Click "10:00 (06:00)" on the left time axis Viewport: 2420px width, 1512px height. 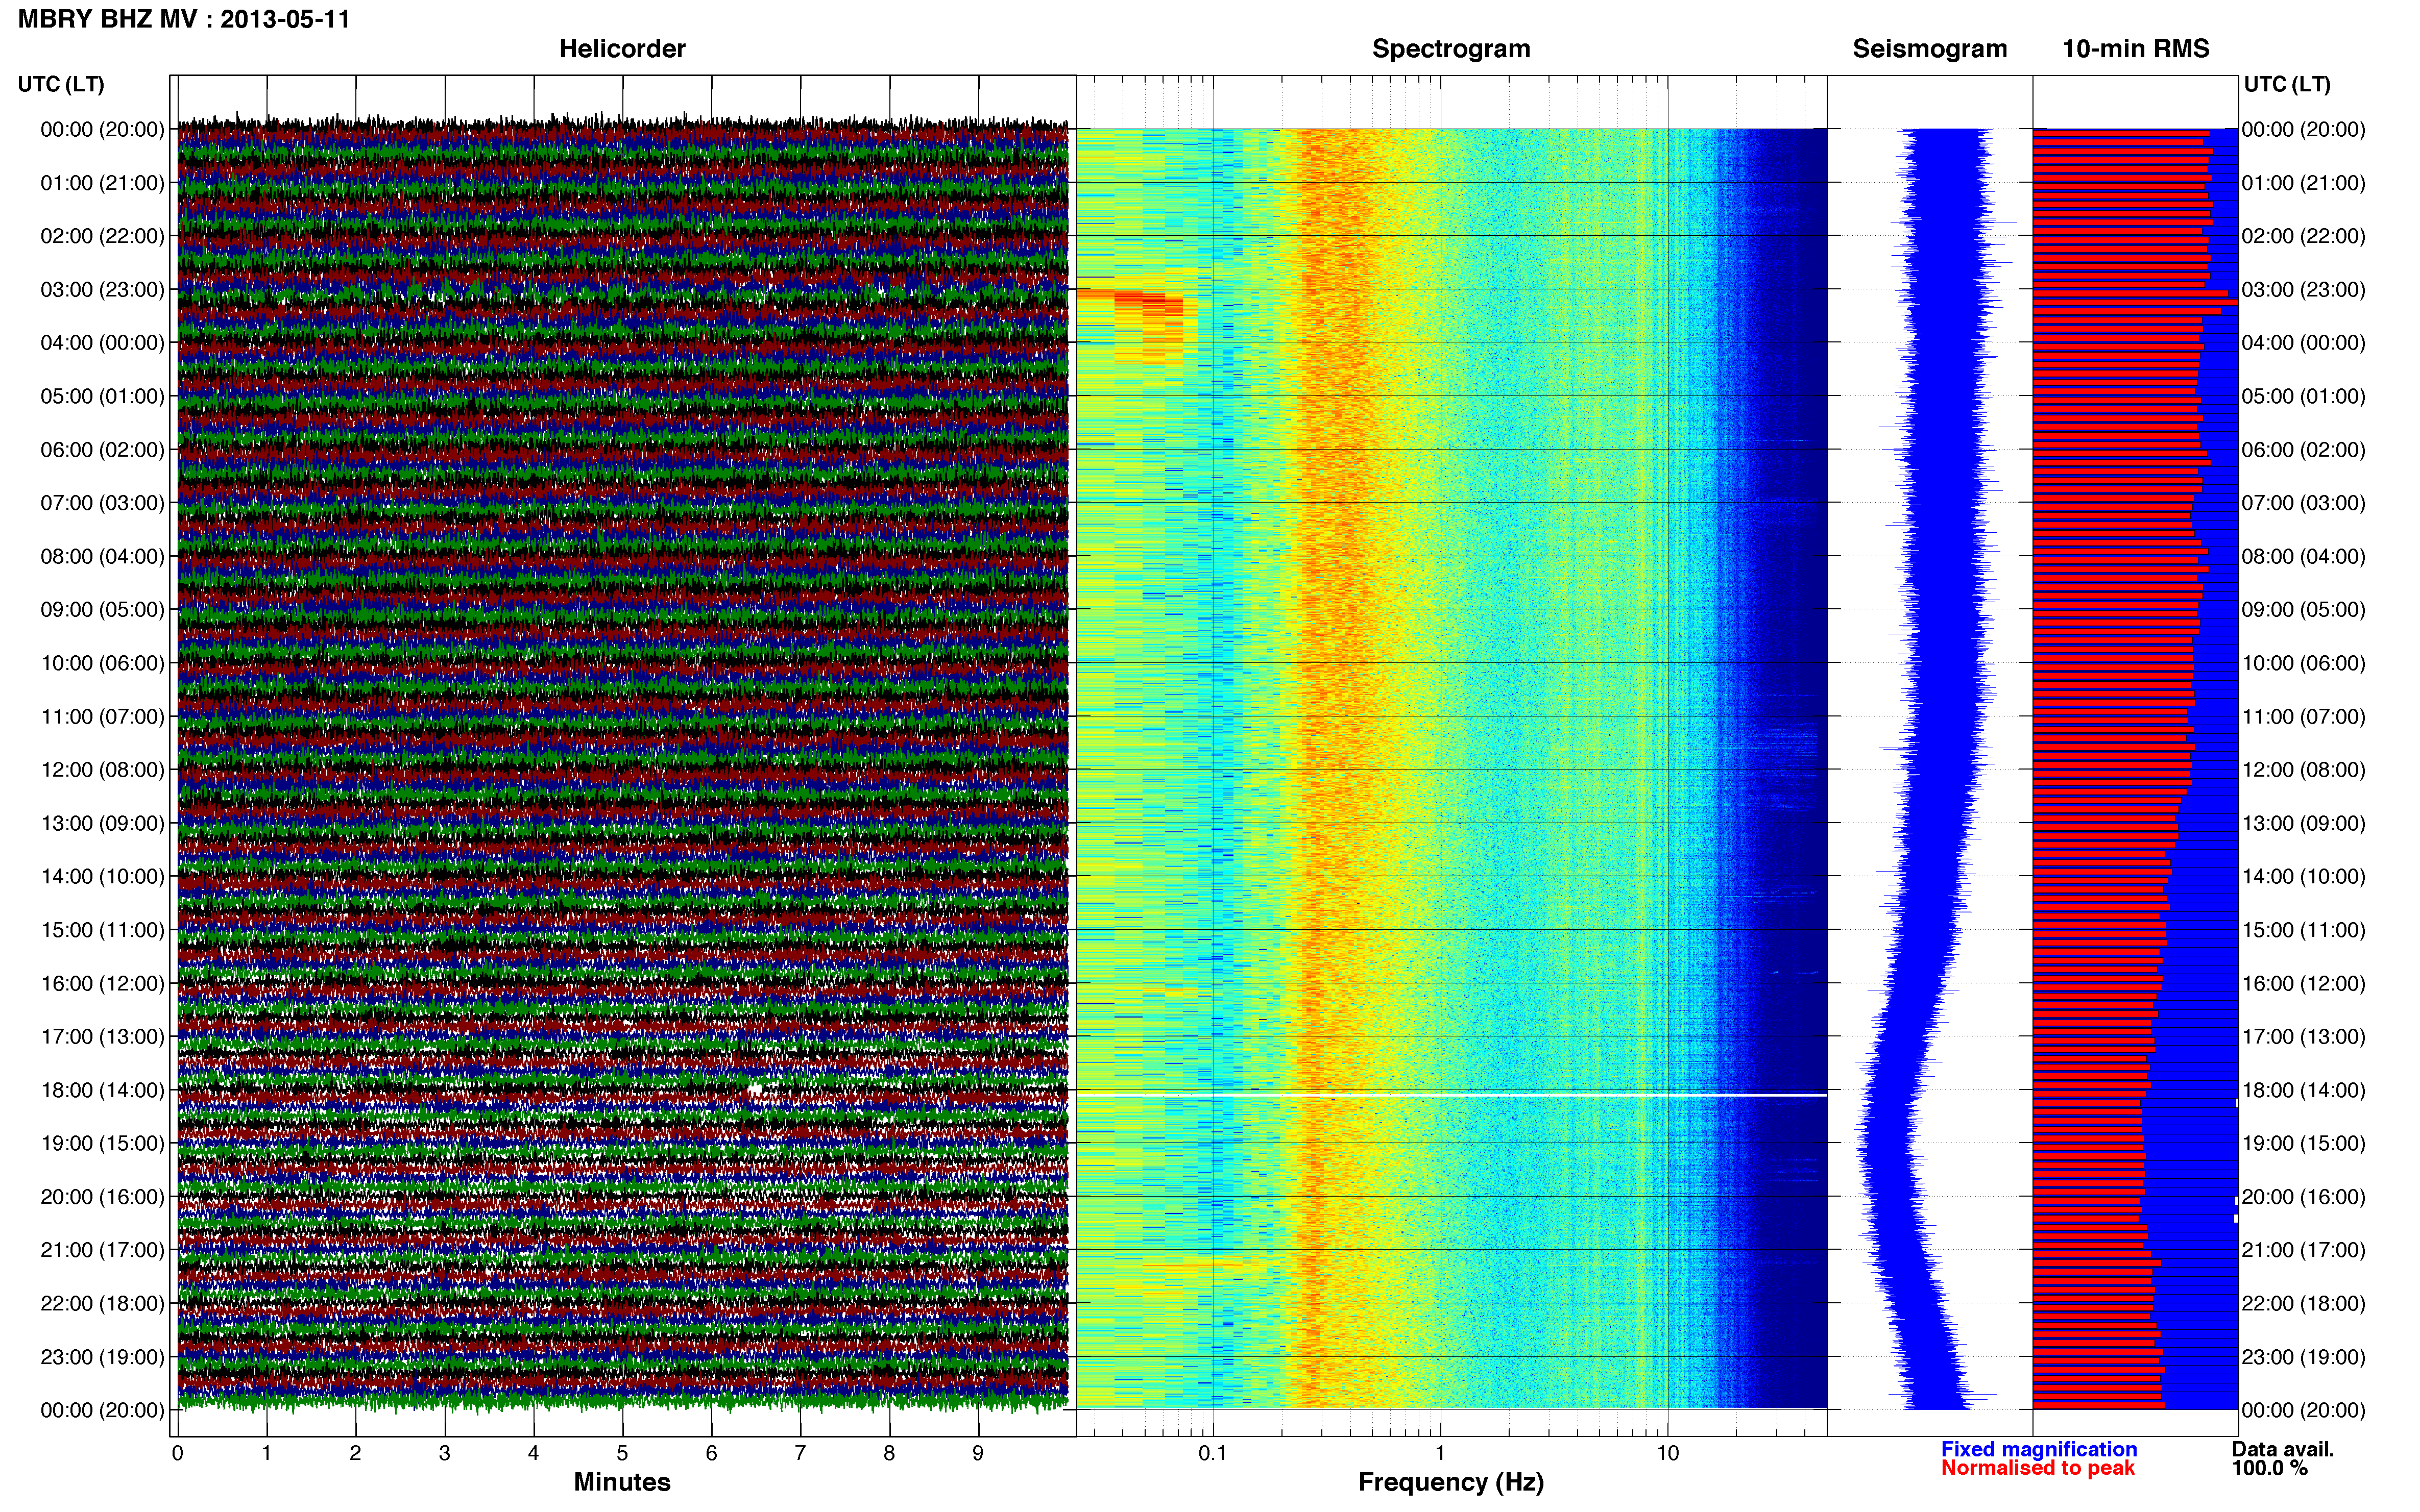pos(102,664)
